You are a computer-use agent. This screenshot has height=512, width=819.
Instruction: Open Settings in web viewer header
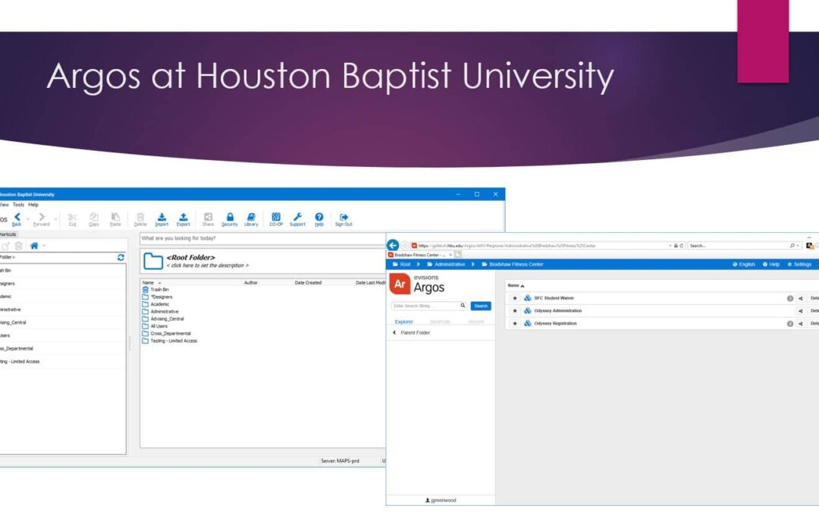(800, 265)
